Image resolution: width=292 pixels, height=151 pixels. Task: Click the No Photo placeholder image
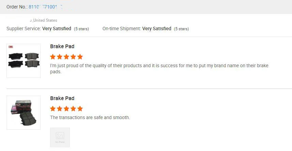click(x=60, y=137)
